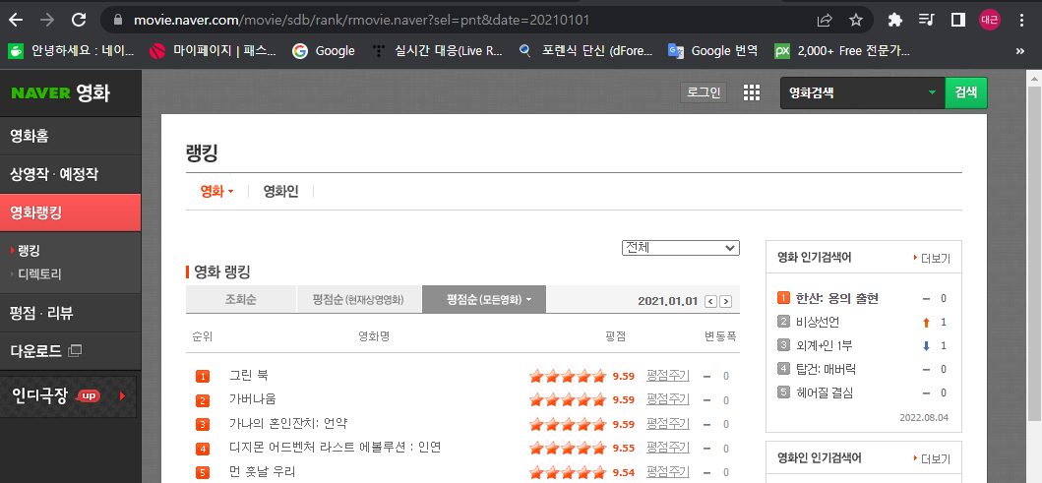Open the 전체 genre dropdown
Screen dimensions: 1042x483
(681, 248)
